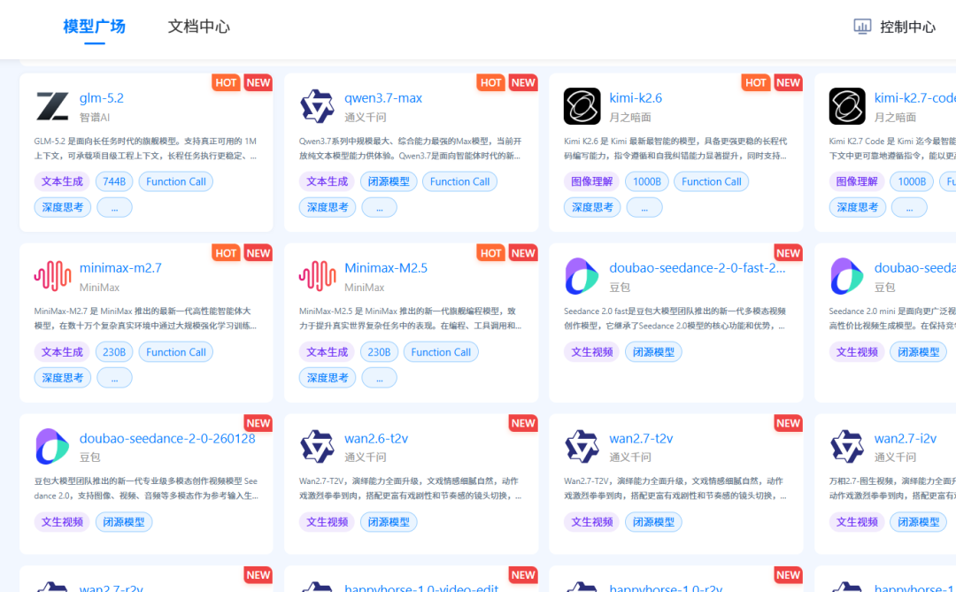Click the HOT badge on minimax-m2.7 card
Screen dimensions: 956x592
226,253
